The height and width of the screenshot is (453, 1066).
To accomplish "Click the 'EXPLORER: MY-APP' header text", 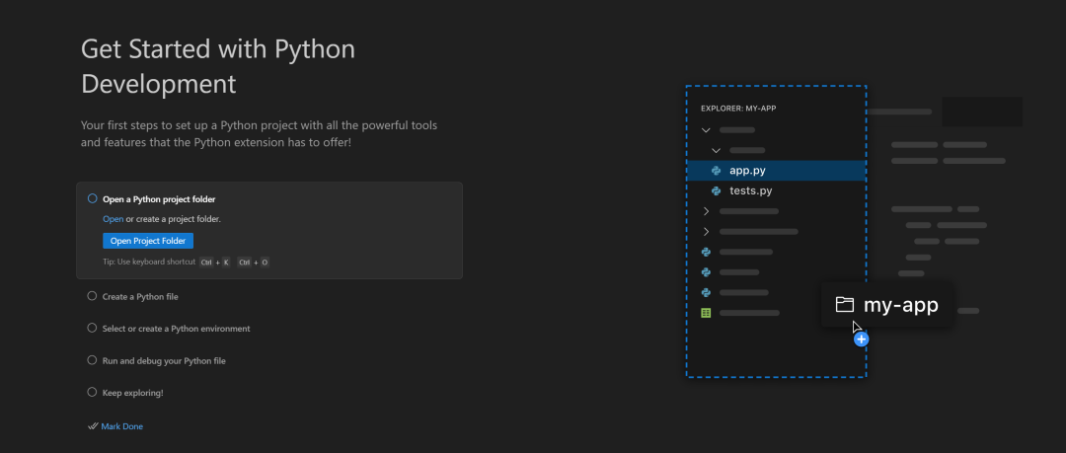I will (738, 109).
